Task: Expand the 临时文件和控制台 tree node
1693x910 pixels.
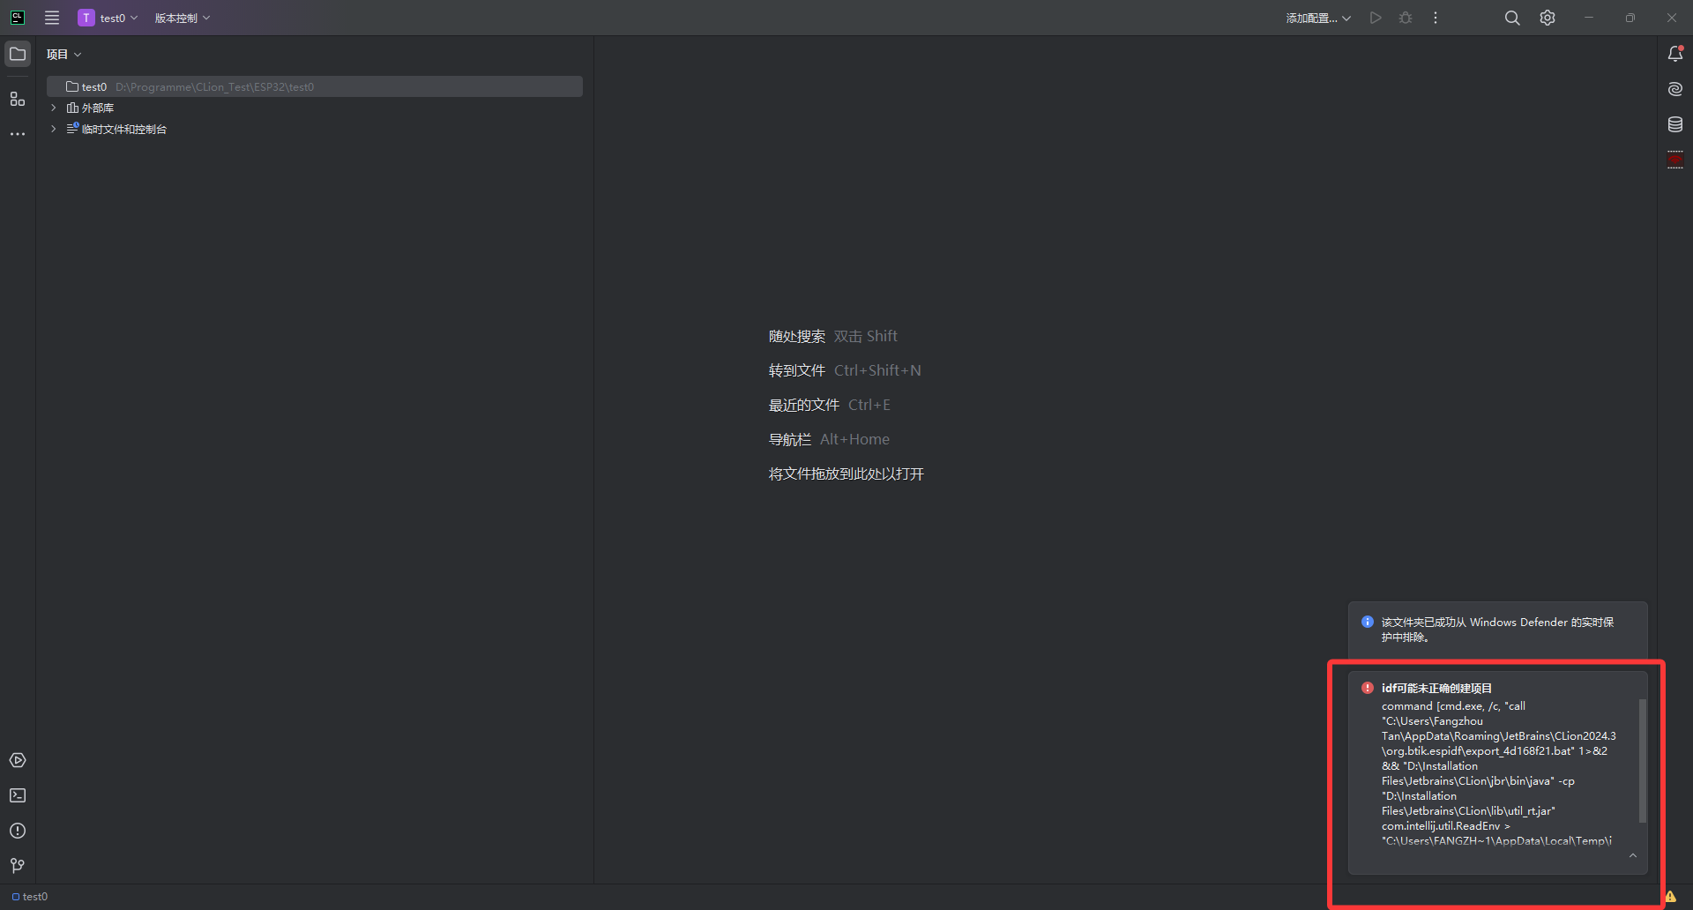Action: pos(54,129)
